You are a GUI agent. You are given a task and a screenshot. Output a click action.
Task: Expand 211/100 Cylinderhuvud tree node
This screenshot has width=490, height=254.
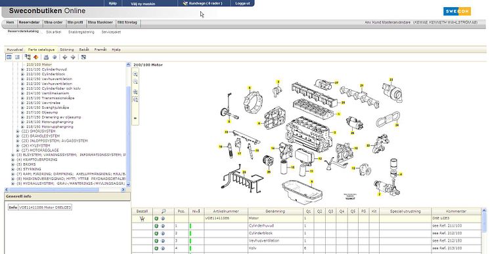[x=22, y=69]
